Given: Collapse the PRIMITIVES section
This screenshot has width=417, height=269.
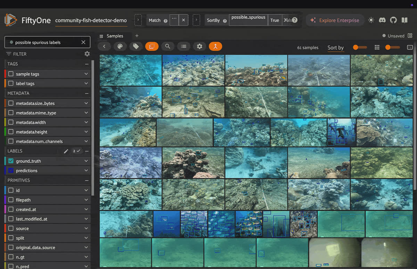Looking at the screenshot, I should pos(87,181).
